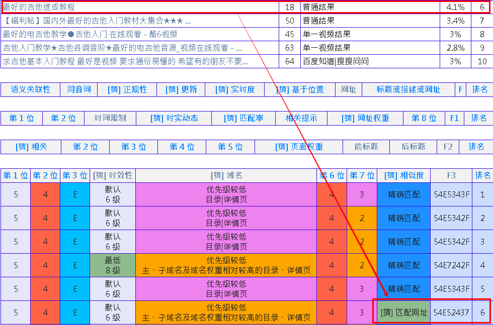The width and height of the screenshot is (493, 325).
Task: Select the 4.1% percentage cell
Action: (455, 7)
